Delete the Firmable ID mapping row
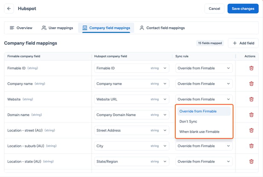 pos(251,68)
